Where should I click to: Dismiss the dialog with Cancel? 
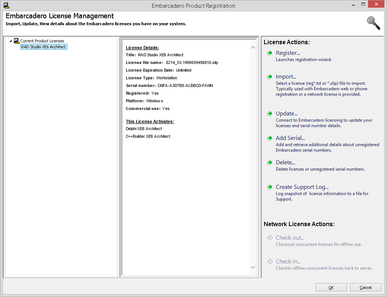(365, 288)
